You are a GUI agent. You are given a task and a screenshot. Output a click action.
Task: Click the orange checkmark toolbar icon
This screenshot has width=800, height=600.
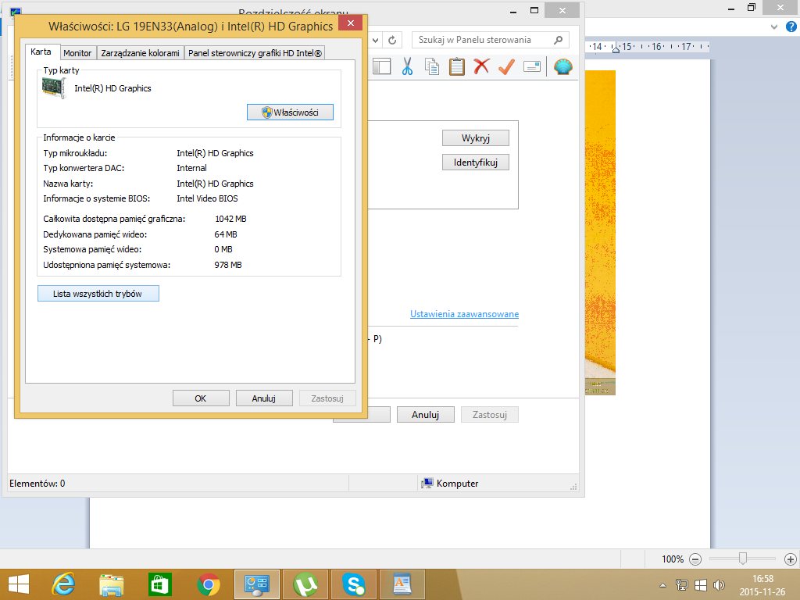pos(506,66)
